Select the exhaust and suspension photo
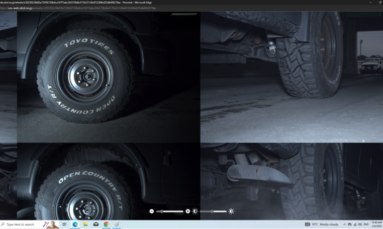 [292, 181]
